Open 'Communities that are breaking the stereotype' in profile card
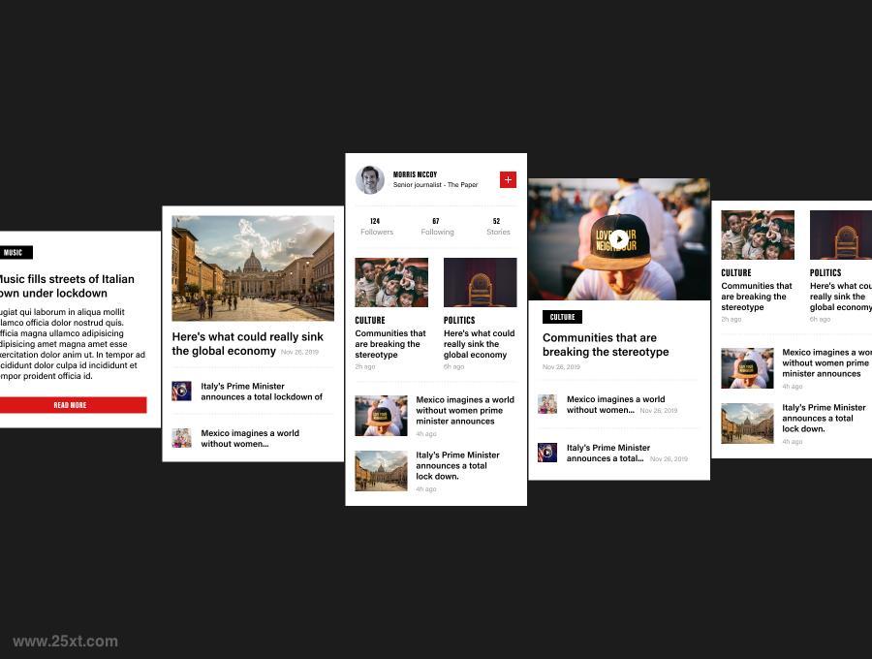This screenshot has height=659, width=872. [x=389, y=344]
